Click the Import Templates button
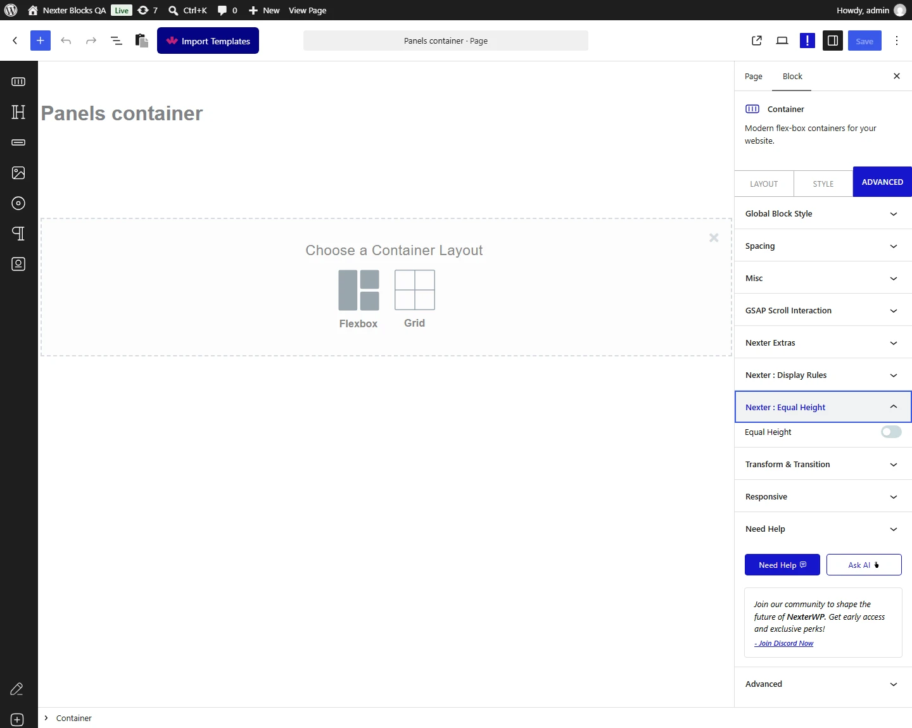912x728 pixels. click(x=208, y=41)
